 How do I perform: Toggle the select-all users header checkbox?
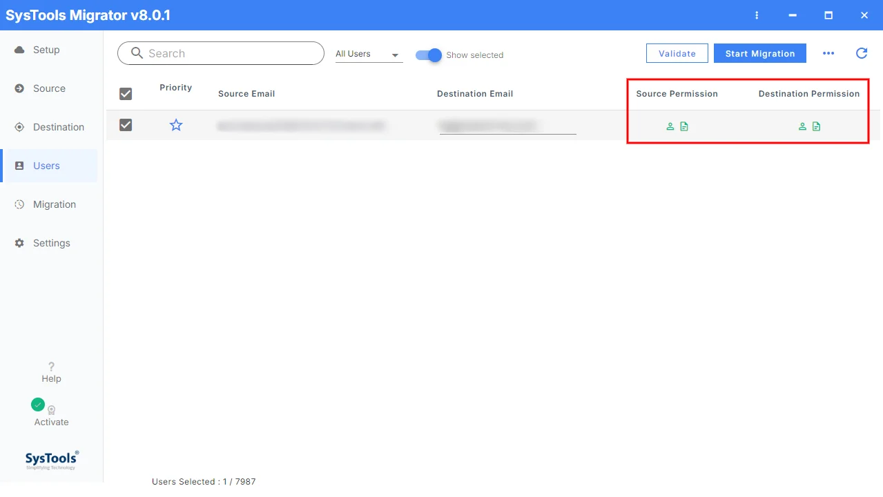point(126,94)
